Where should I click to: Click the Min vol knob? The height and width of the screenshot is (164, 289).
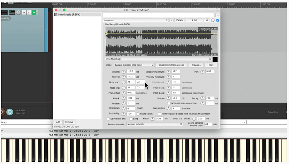pos(123,77)
